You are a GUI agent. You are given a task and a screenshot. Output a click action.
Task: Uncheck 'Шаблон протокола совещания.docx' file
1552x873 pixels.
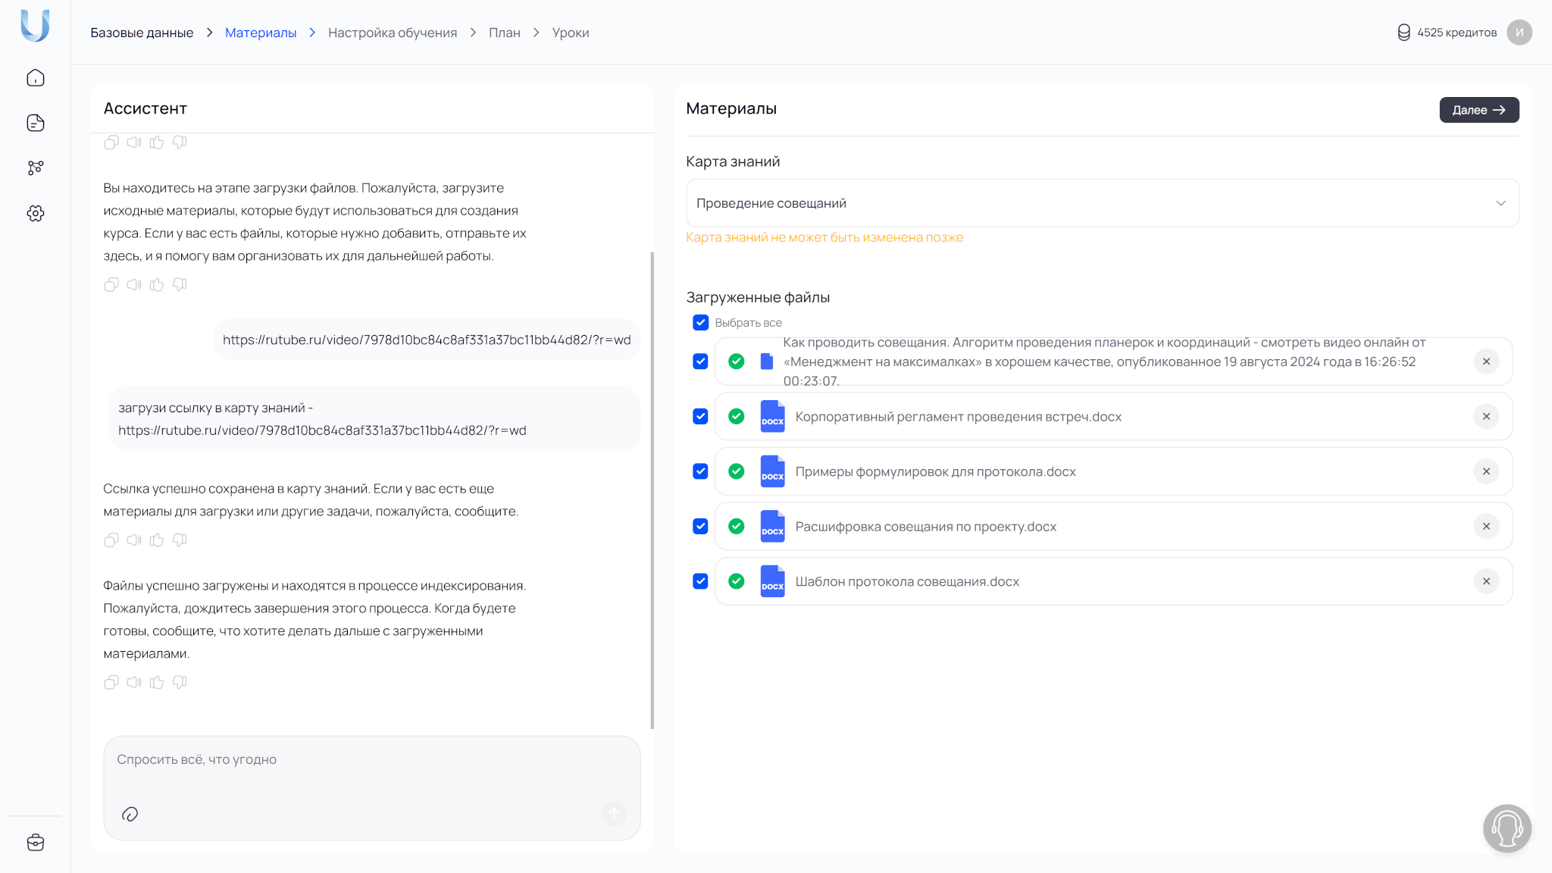tap(700, 581)
